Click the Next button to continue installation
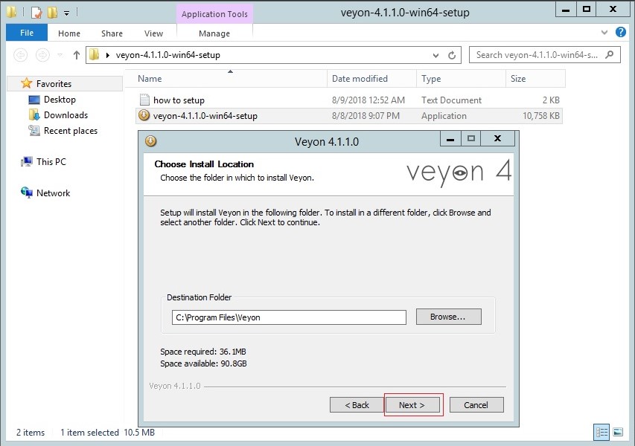Viewport: 635px width, 446px height. pyautogui.click(x=413, y=404)
